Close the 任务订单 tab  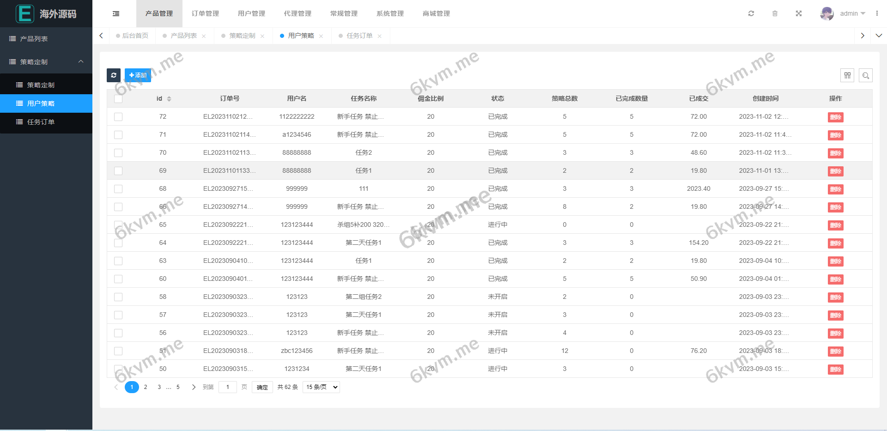pos(380,36)
